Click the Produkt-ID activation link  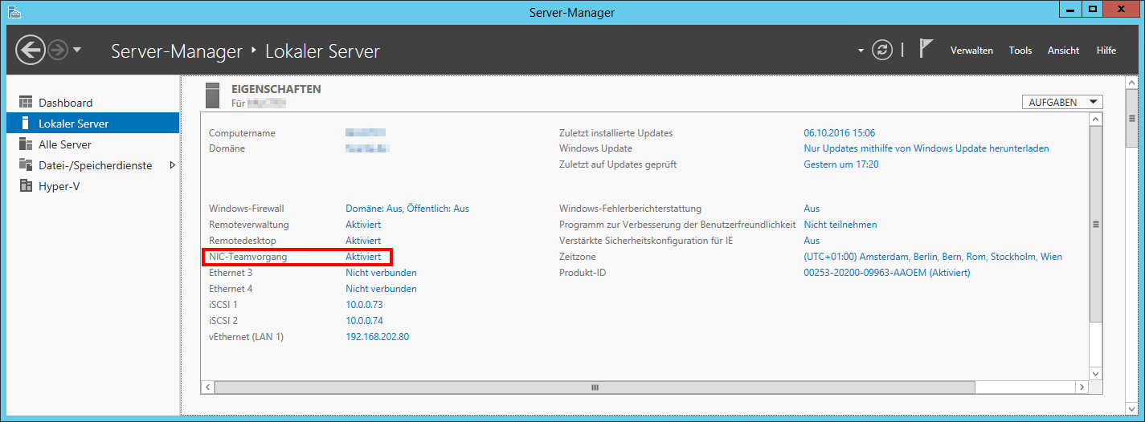click(886, 273)
